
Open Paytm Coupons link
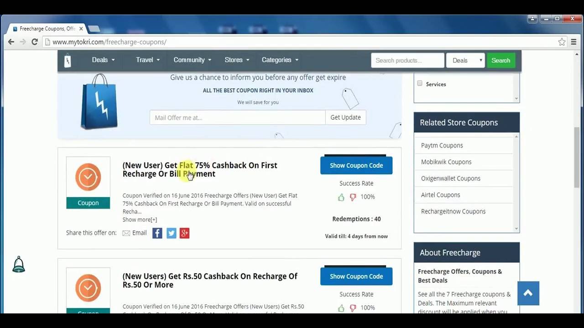coord(442,145)
